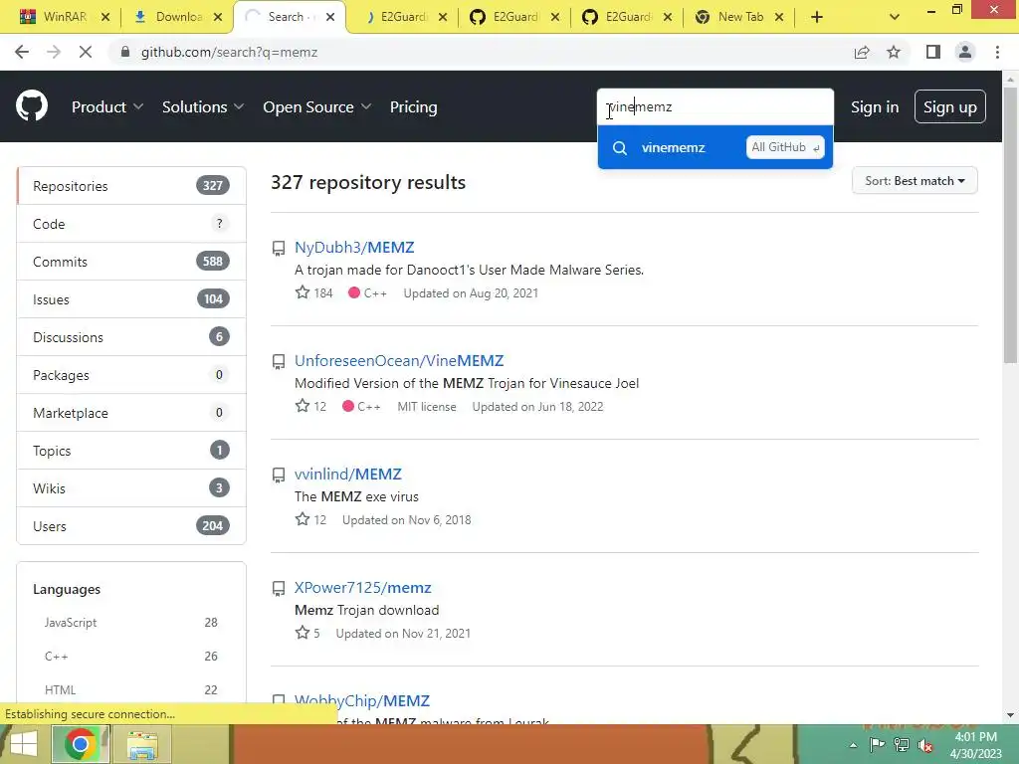Click Chrome icon in the taskbar
Viewport: 1019px width, 764px height.
coord(80,744)
